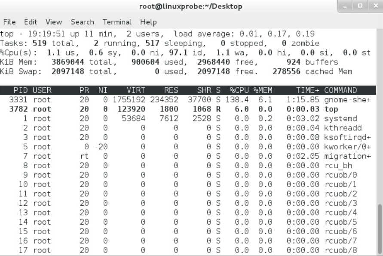Click the -20 nice value
The image size is (383, 256).
101,147
